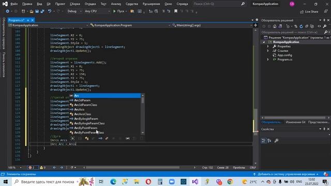
Task: Open the Any CPU platform dropdown
Action: pyautogui.click(x=97, y=11)
